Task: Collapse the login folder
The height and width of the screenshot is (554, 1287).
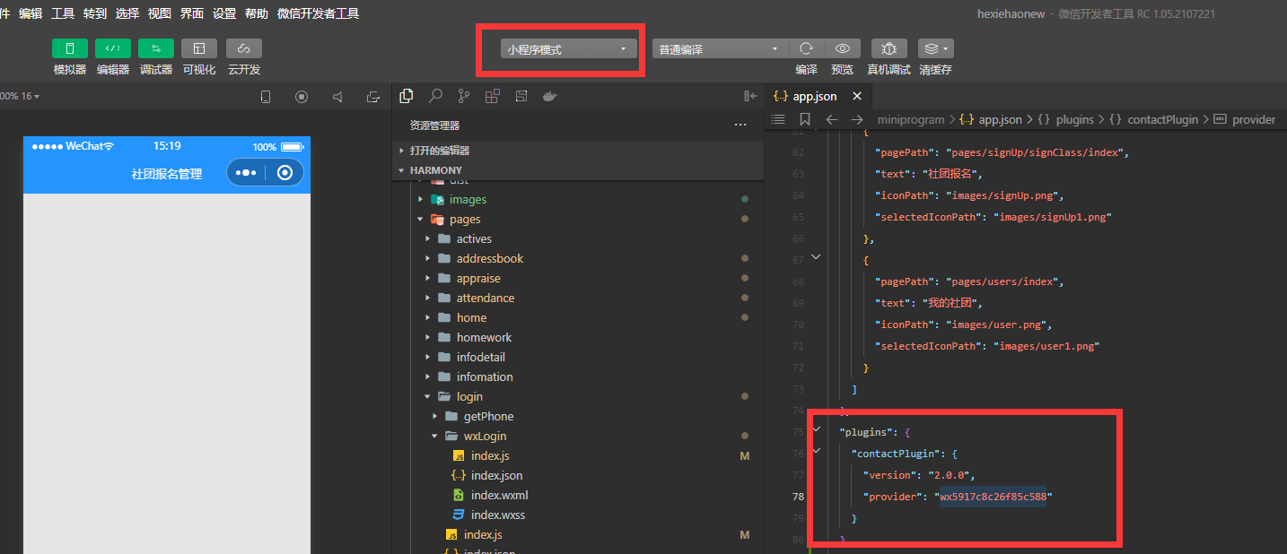Action: pyautogui.click(x=578, y=396)
